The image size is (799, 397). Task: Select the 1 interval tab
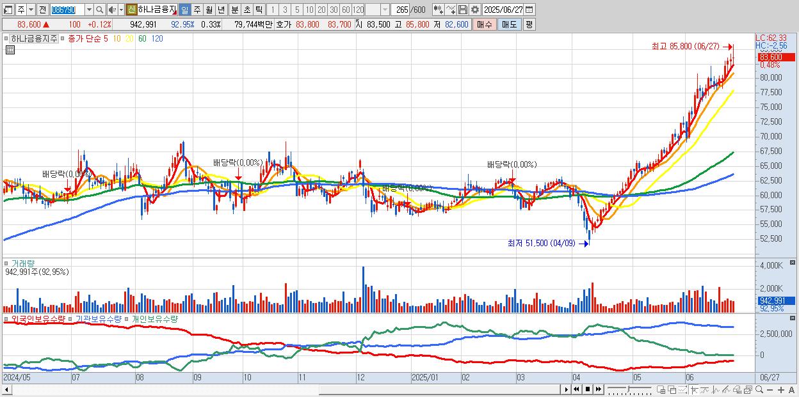(x=273, y=10)
